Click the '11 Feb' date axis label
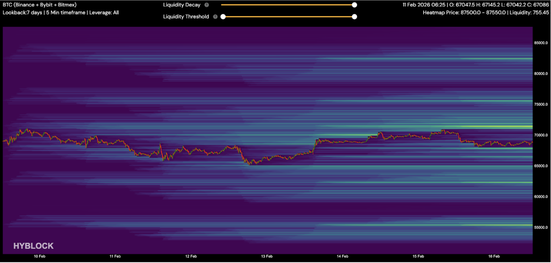The height and width of the screenshot is (263, 551). [x=115, y=256]
